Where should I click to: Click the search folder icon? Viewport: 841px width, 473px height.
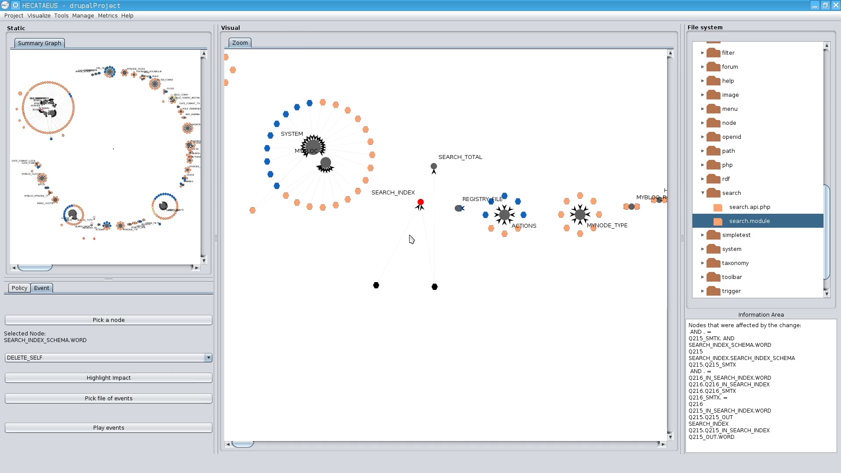[714, 193]
